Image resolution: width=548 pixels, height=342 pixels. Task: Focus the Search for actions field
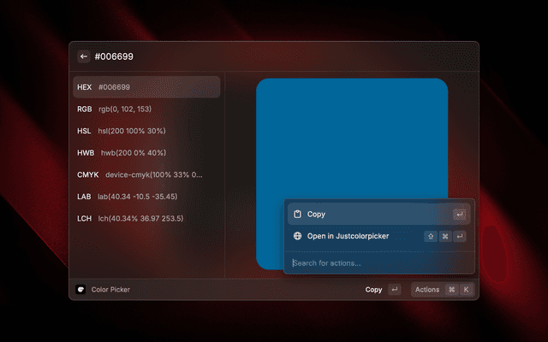(x=378, y=263)
